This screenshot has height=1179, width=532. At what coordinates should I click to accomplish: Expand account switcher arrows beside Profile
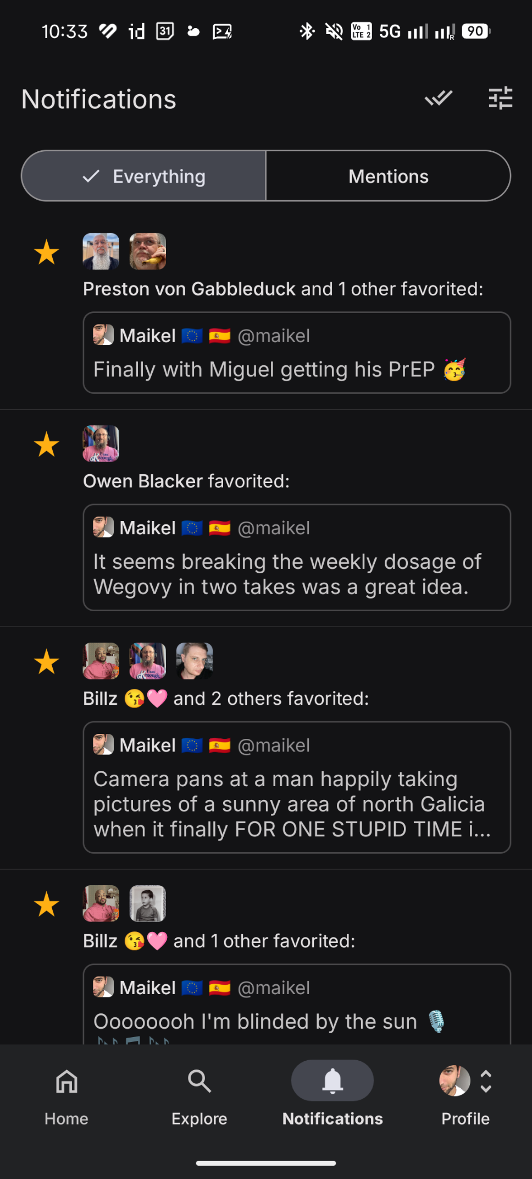click(x=486, y=1081)
